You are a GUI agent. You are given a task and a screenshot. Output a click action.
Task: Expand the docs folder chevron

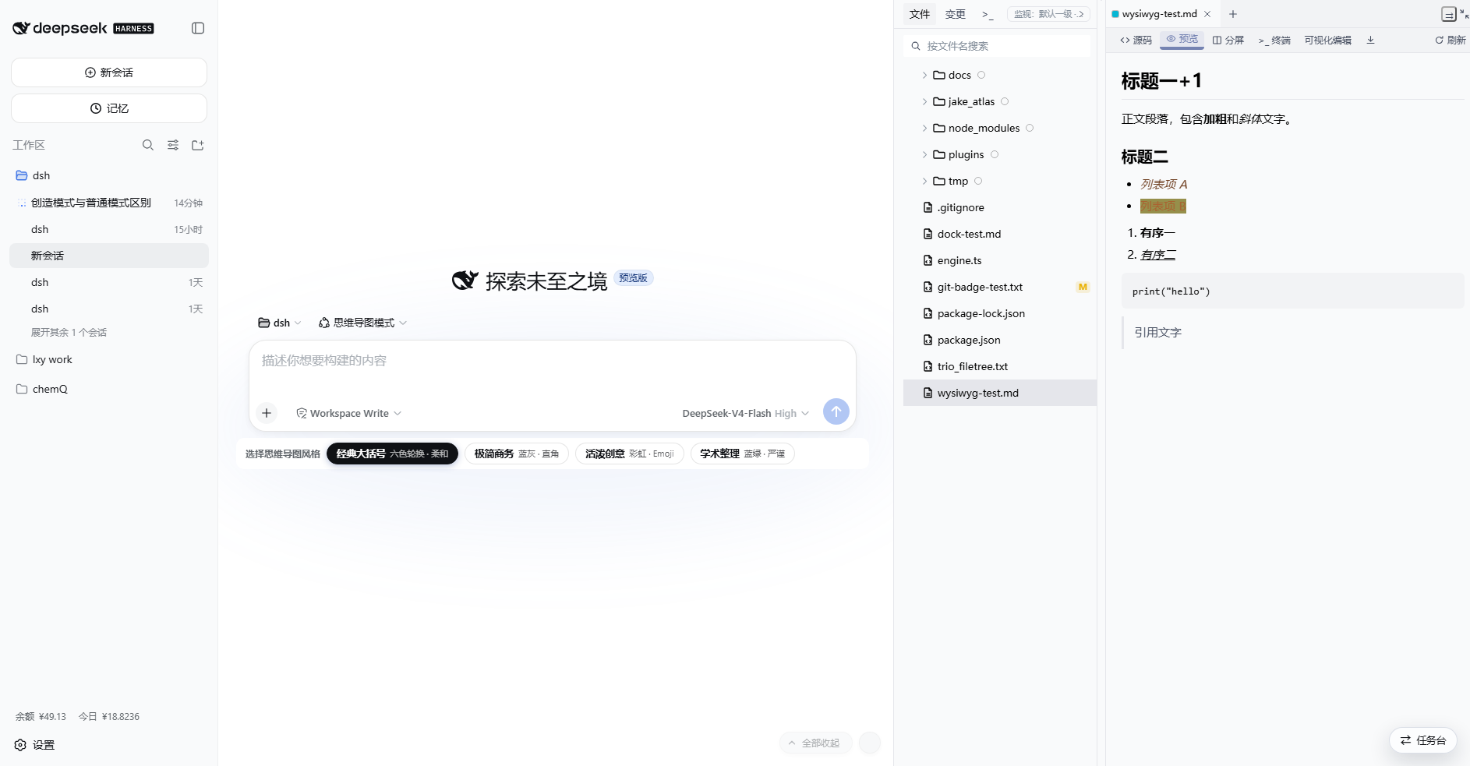click(925, 75)
